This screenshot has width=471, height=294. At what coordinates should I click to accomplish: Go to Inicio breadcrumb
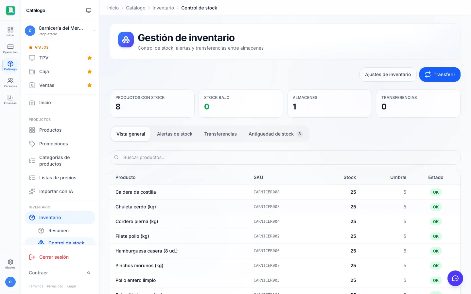pyautogui.click(x=113, y=8)
